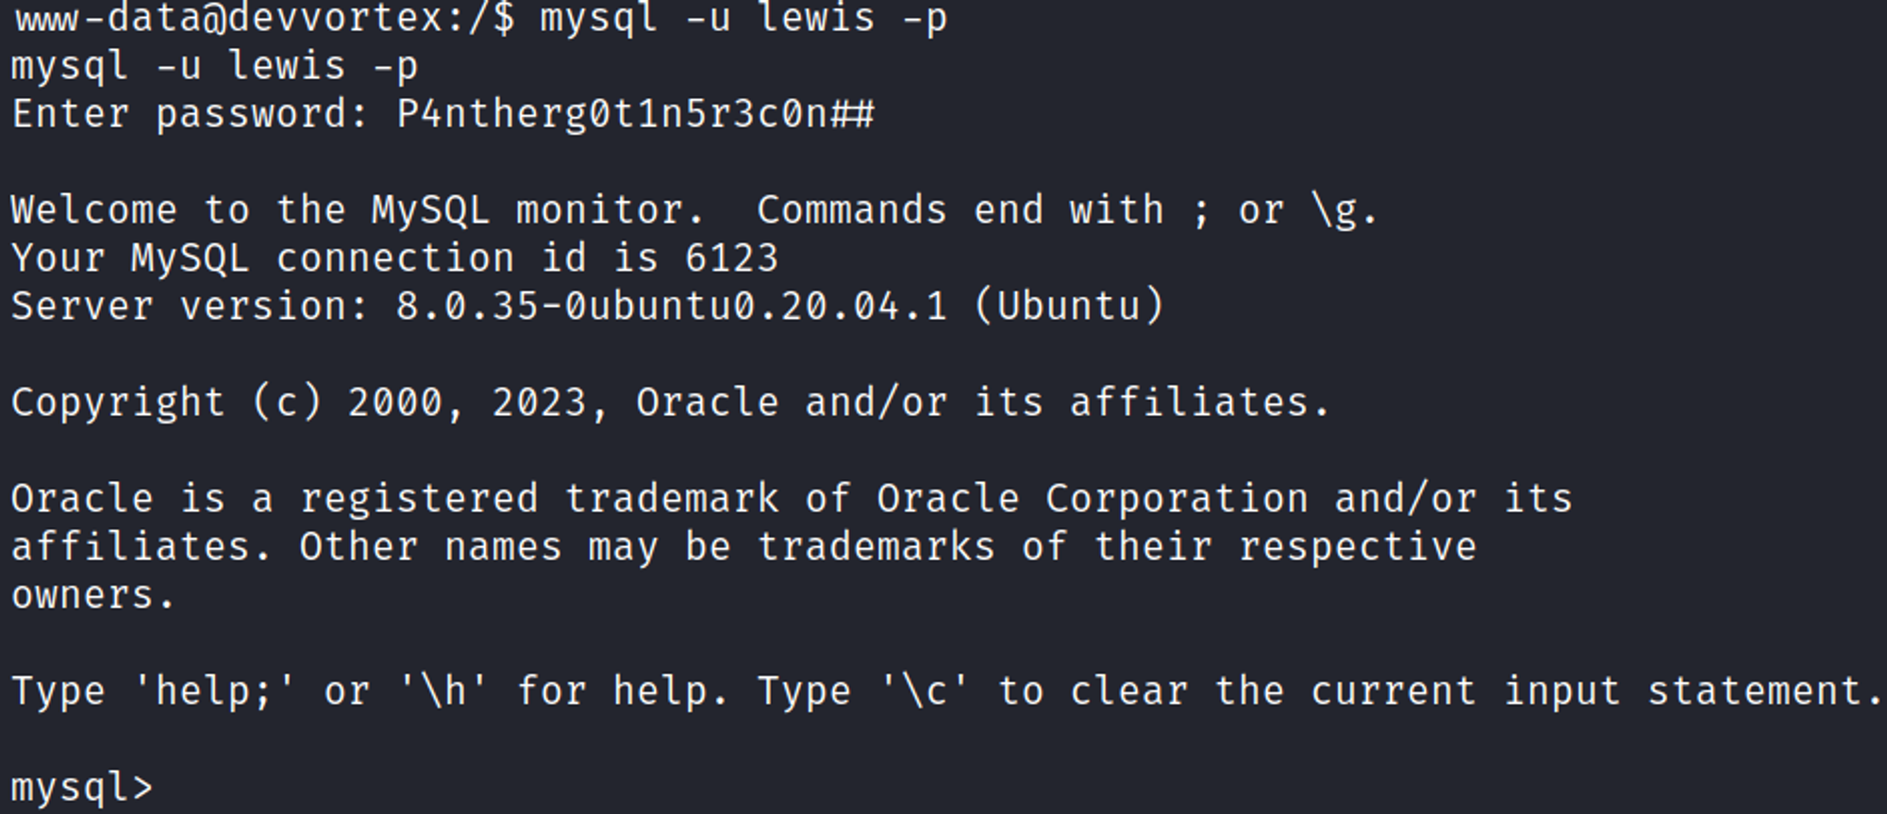Click the 'Welcome to the MySQL monitor.' text
The width and height of the screenshot is (1887, 814).
tap(357, 210)
